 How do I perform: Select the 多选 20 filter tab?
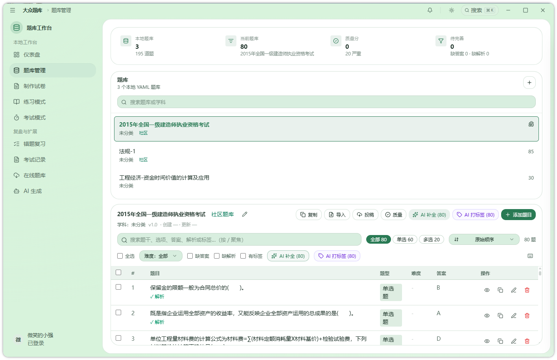[432, 239]
